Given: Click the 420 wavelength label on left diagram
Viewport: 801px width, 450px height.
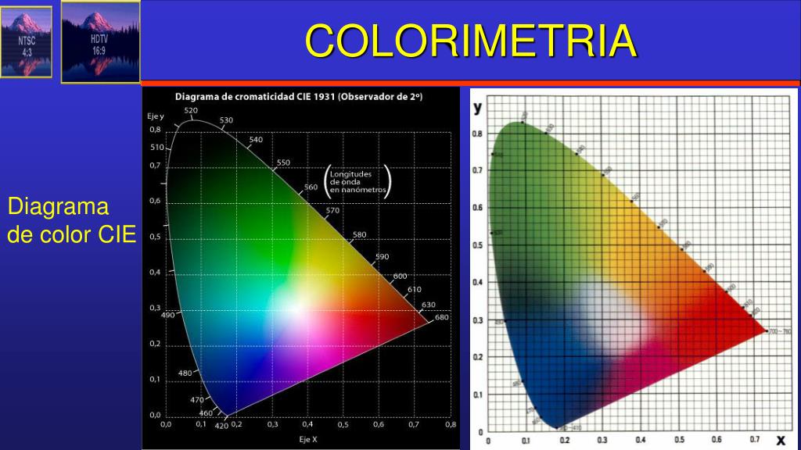Looking at the screenshot, I should (221, 426).
